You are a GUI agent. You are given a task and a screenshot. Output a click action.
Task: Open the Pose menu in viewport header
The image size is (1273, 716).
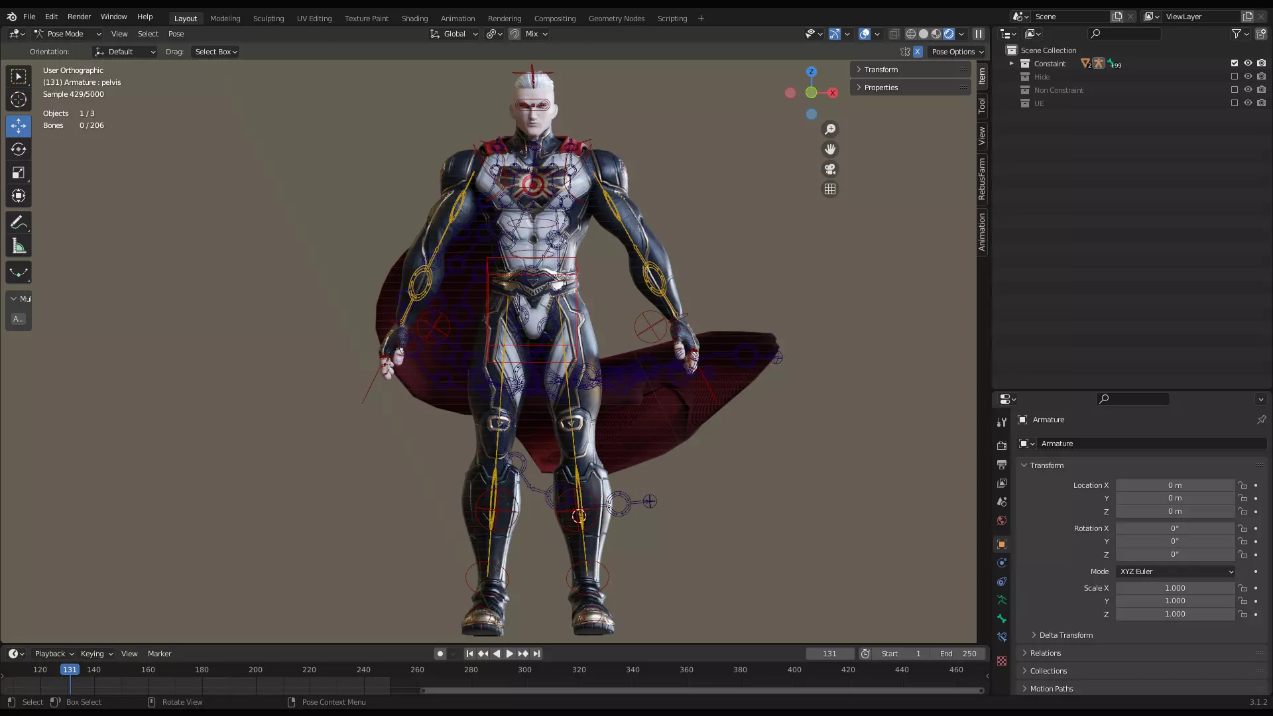[176, 34]
